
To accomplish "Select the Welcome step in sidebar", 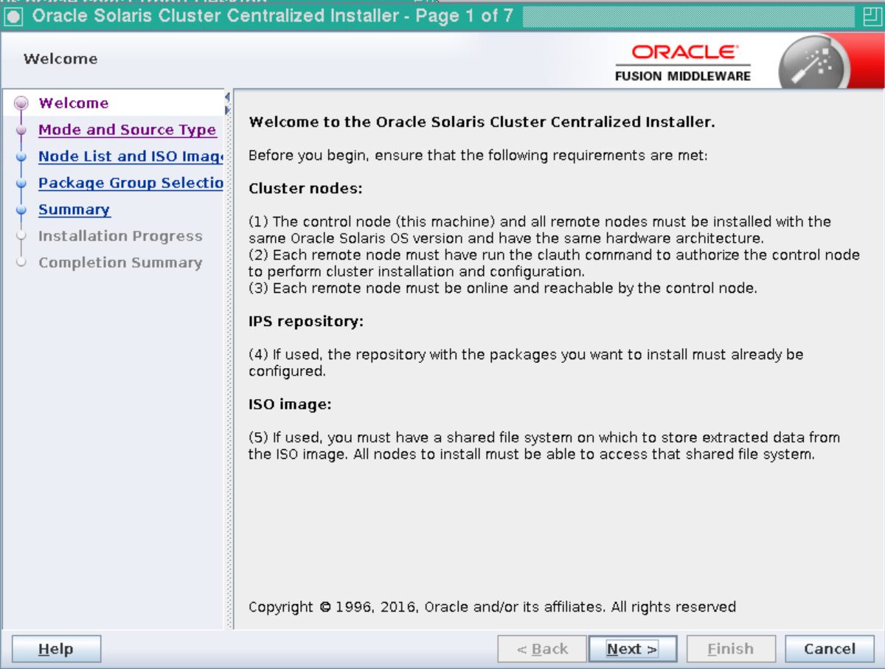I will 73,103.
